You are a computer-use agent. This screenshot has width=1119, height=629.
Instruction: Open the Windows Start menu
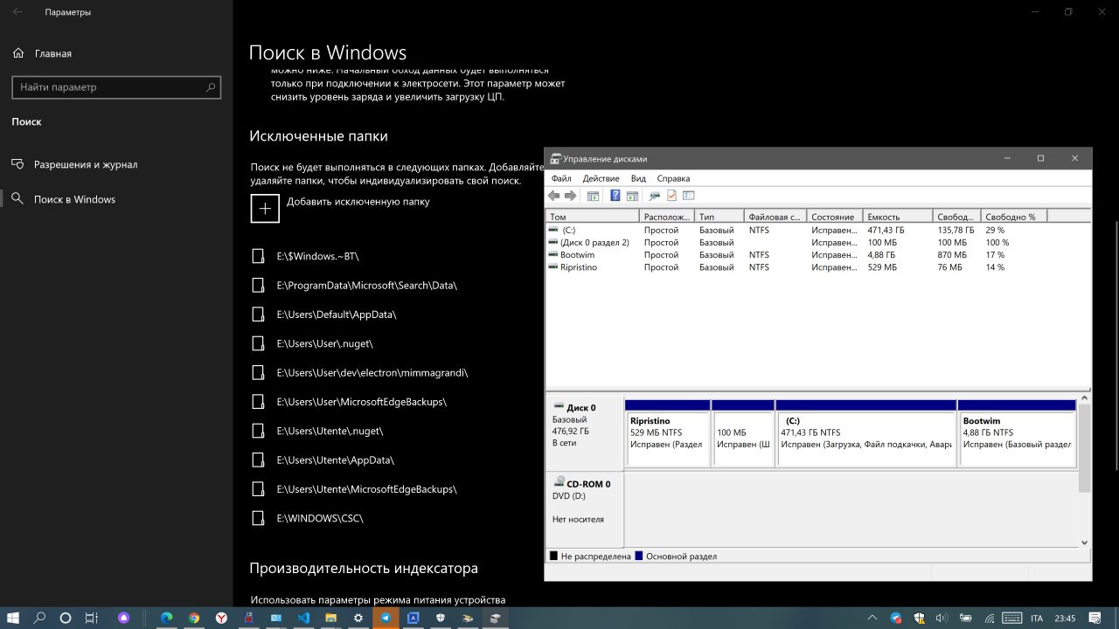(x=14, y=618)
